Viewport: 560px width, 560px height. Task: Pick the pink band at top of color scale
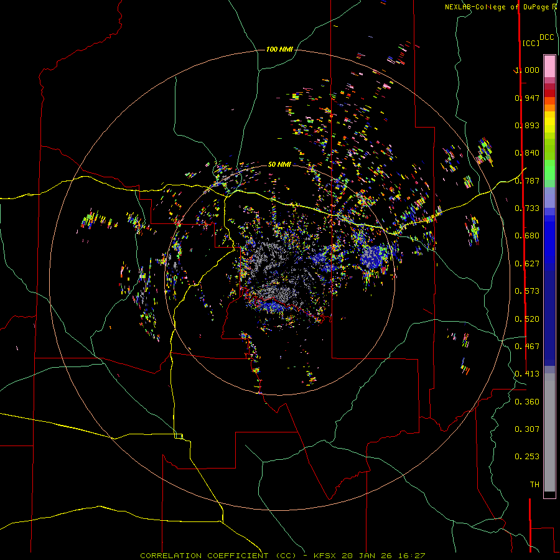coord(549,67)
